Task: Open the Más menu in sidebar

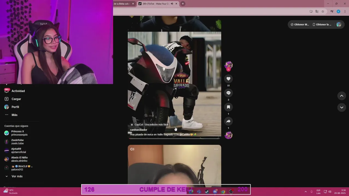Action: (14, 115)
